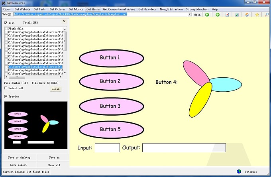Open the Strong Extraction menu
The height and width of the screenshot is (177, 271).
pos(197,9)
